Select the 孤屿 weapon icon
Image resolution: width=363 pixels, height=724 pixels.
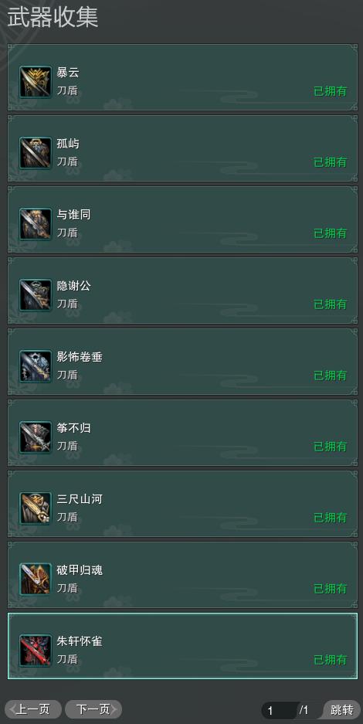pyautogui.click(x=36, y=153)
